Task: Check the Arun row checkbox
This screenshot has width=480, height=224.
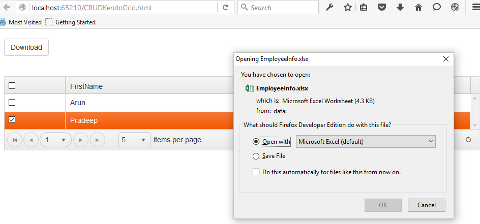Action: pos(12,102)
